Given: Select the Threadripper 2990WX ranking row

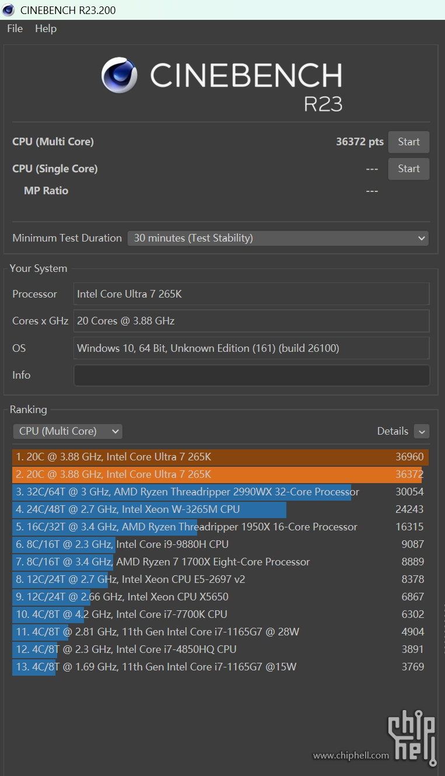Looking at the screenshot, I should [220, 492].
